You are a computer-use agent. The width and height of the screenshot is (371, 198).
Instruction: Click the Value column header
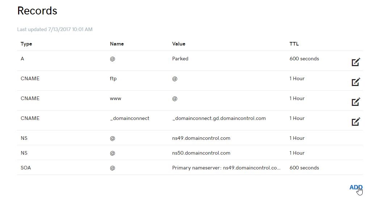(x=178, y=44)
